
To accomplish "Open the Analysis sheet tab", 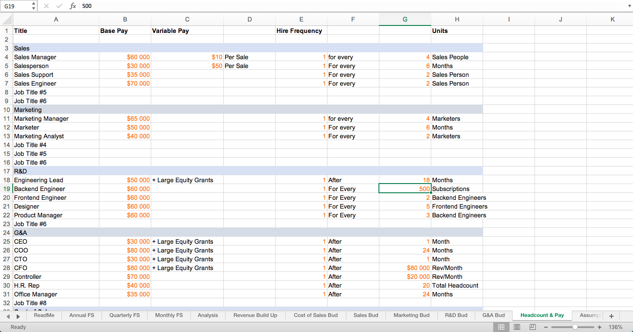I will (x=208, y=315).
